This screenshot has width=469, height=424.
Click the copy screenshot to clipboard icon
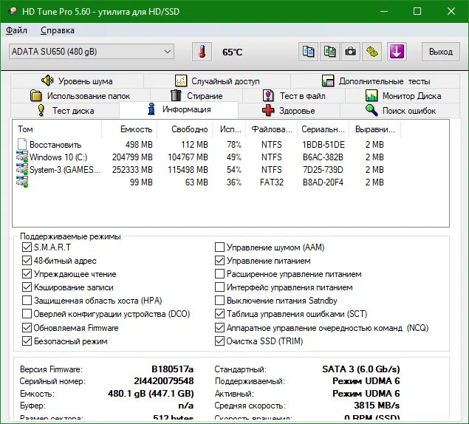coord(329,52)
